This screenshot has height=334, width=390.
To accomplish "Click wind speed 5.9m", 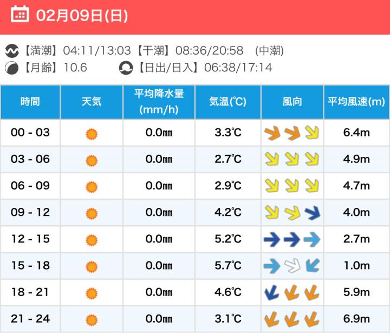I will coord(356,292).
